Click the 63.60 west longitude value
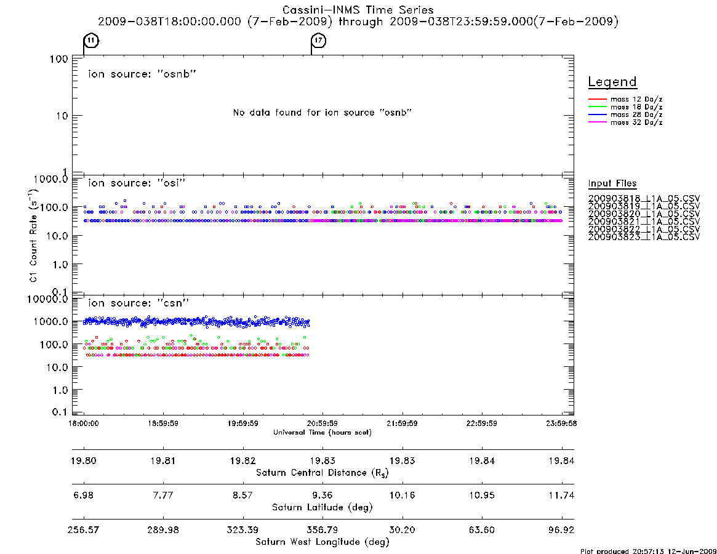Viewport: 717px width, 554px height. 481,530
